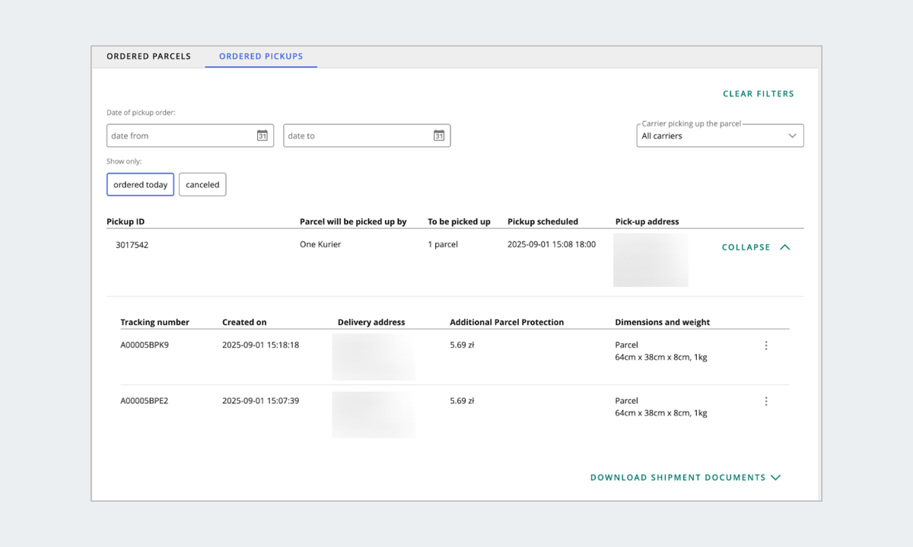This screenshot has height=547, width=913.
Task: Open calendar icon in date from field
Action: 262,135
